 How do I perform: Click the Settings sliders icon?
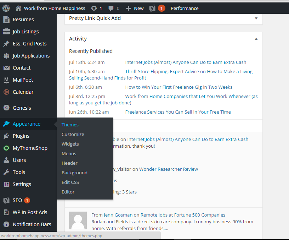pyautogui.click(x=6, y=184)
